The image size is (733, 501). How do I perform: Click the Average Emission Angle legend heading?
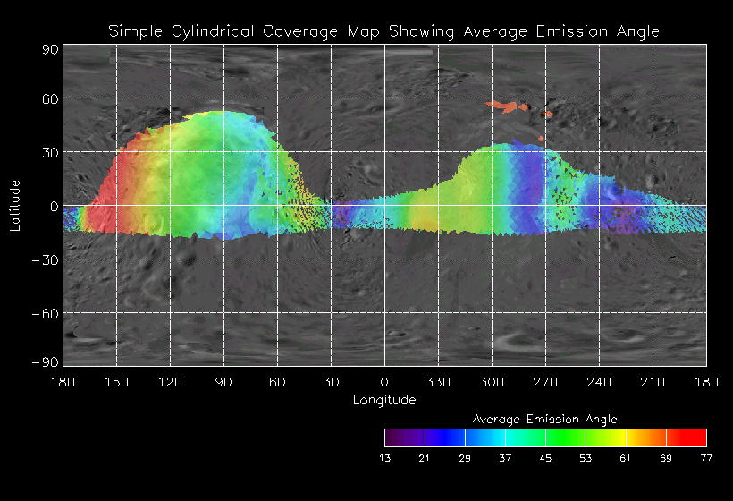point(544,419)
